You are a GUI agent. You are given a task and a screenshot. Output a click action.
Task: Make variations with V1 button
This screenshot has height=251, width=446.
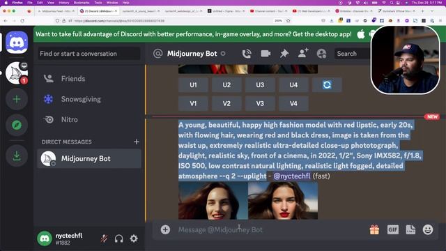[x=193, y=103]
